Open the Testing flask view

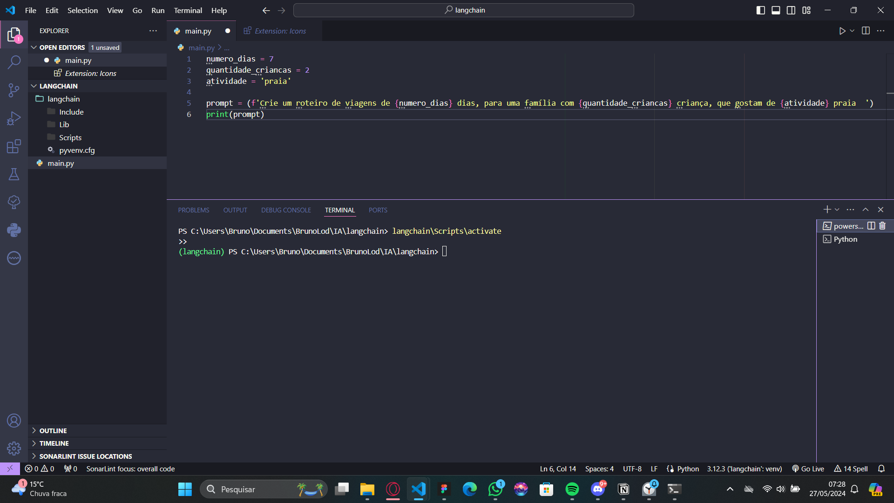[x=14, y=174]
